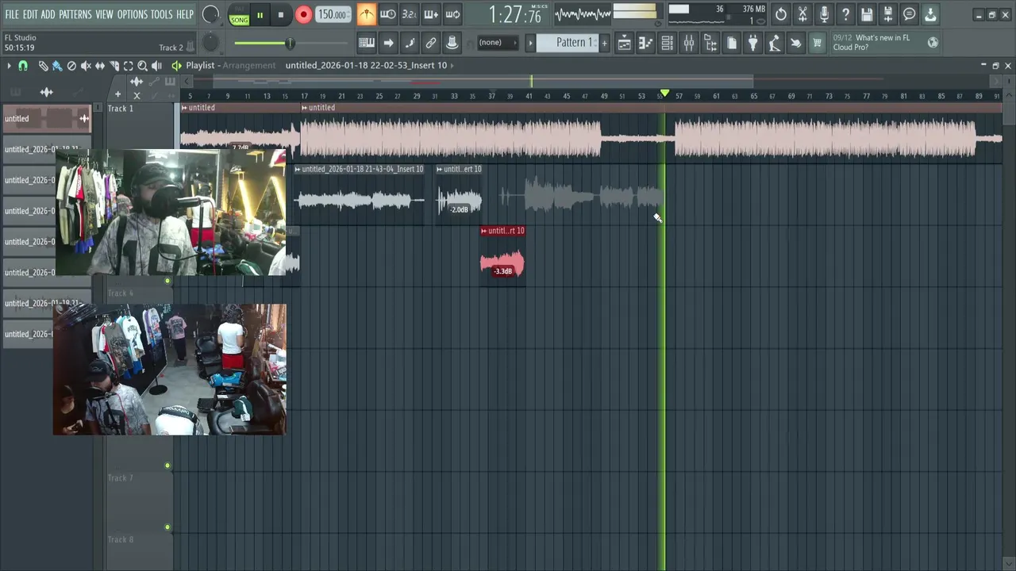Image resolution: width=1016 pixels, height=571 pixels.
Task: Click the question mark help icon
Action: pyautogui.click(x=845, y=14)
